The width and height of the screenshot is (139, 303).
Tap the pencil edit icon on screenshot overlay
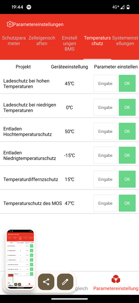(x=65, y=282)
